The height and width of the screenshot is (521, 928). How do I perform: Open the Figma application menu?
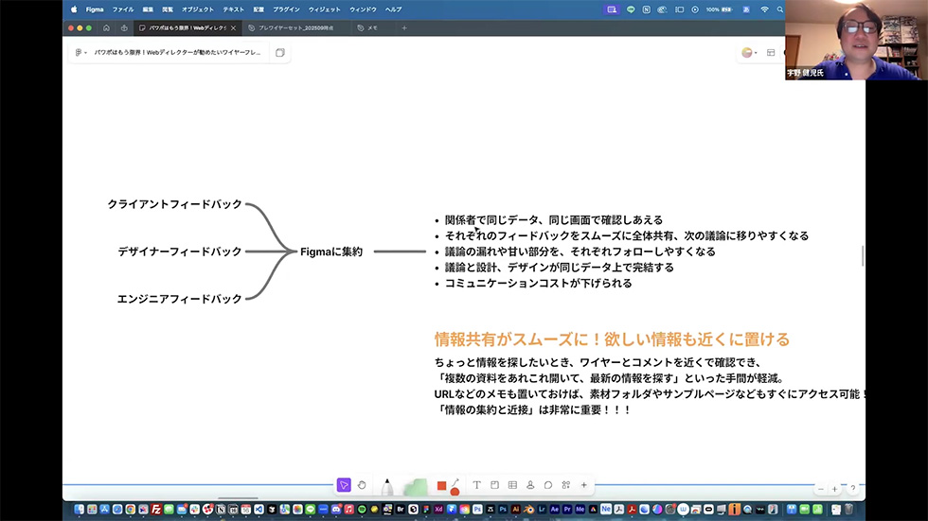click(x=95, y=9)
